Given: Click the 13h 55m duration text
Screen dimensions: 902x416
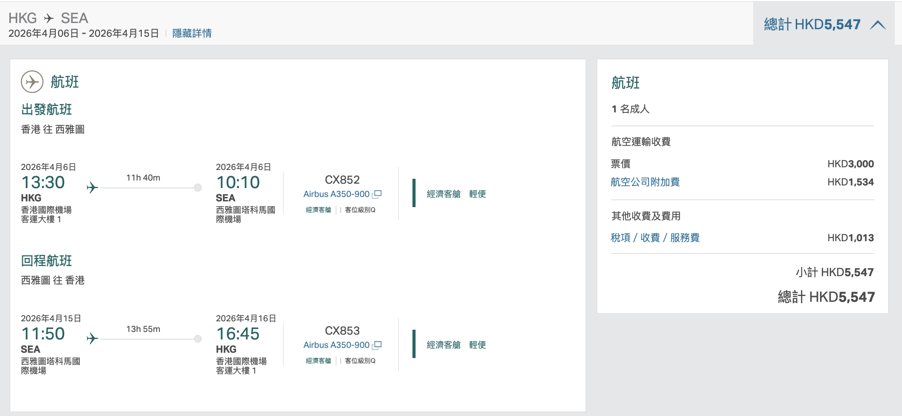Looking at the screenshot, I should coord(143,329).
